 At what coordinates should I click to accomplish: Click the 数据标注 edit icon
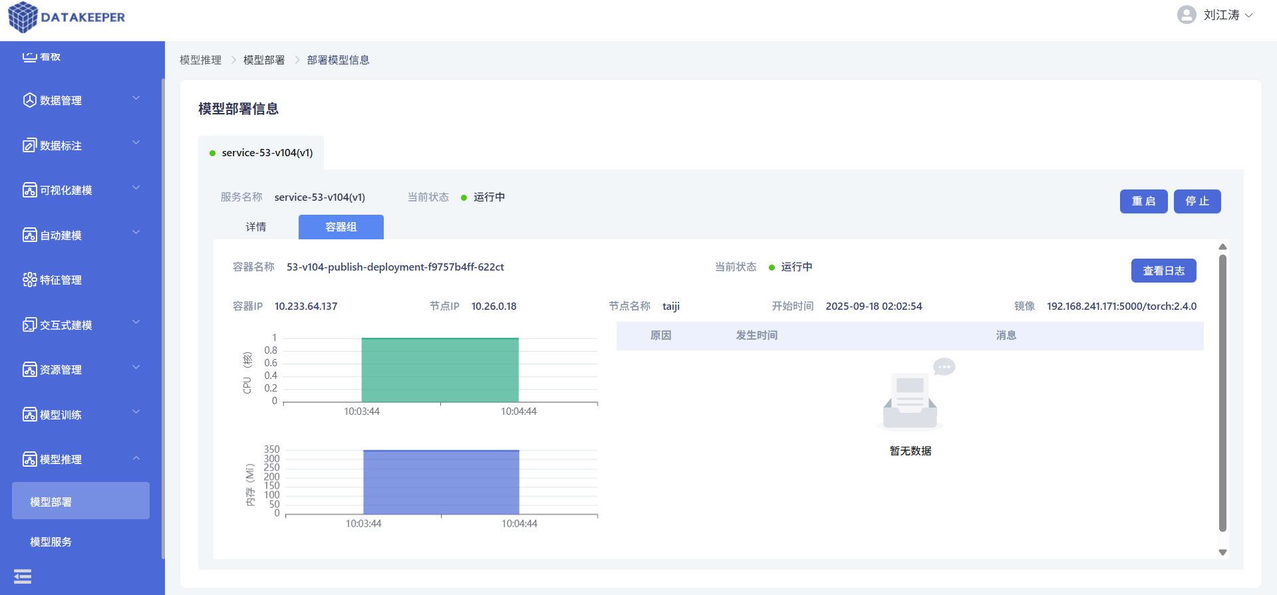pyautogui.click(x=29, y=146)
